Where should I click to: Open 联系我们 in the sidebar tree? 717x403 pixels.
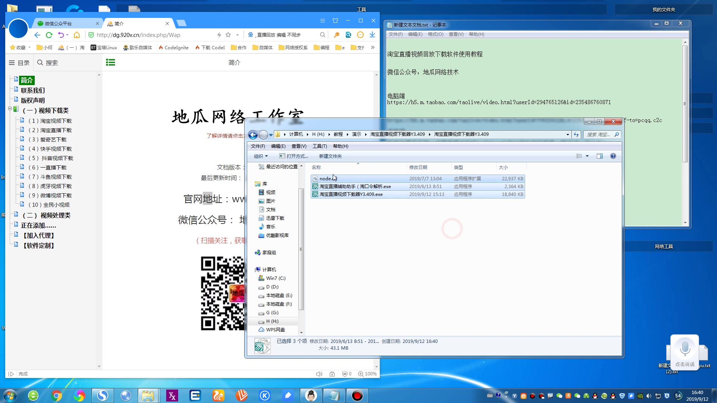[x=33, y=90]
